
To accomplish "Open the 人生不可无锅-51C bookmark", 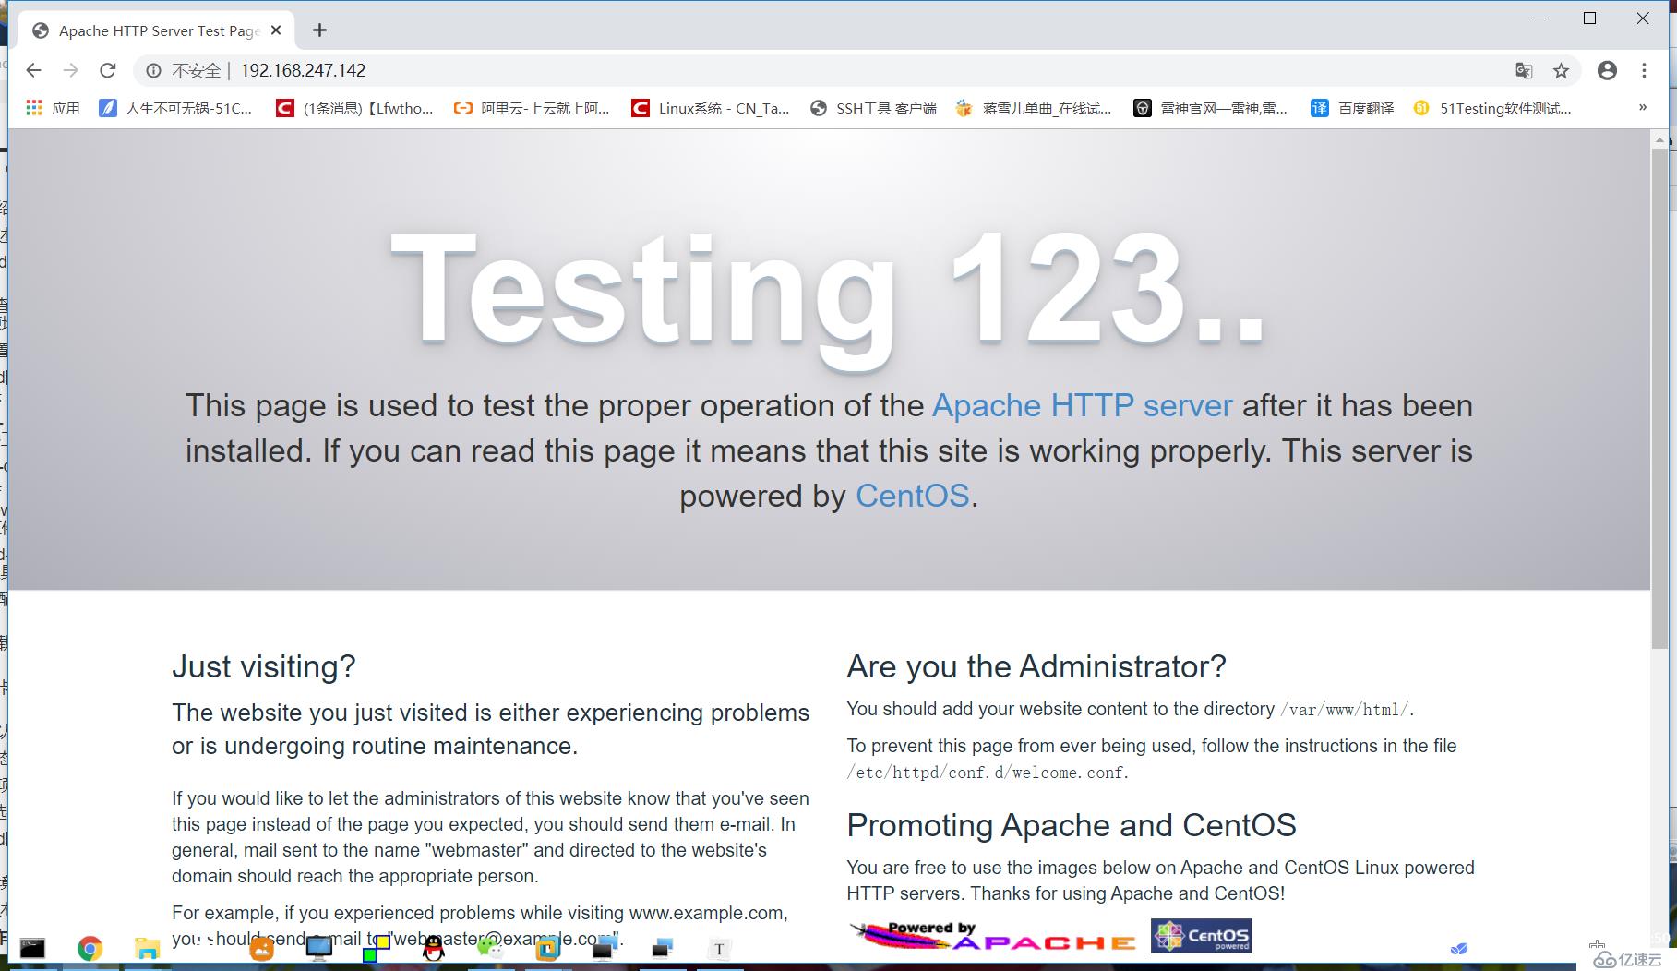I will [x=175, y=108].
